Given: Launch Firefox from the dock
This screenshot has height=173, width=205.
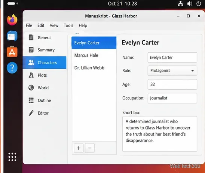Looking at the screenshot, I should pos(12,20).
